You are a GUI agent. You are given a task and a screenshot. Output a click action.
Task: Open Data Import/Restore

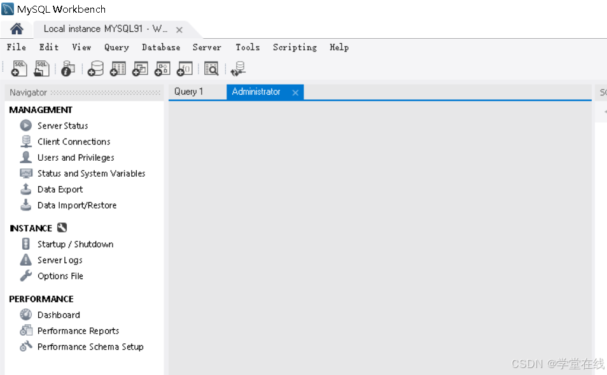(x=77, y=205)
